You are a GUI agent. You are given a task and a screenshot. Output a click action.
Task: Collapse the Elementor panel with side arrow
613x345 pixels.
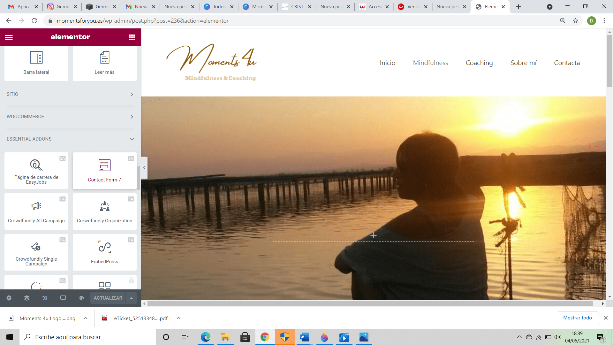pyautogui.click(x=144, y=168)
